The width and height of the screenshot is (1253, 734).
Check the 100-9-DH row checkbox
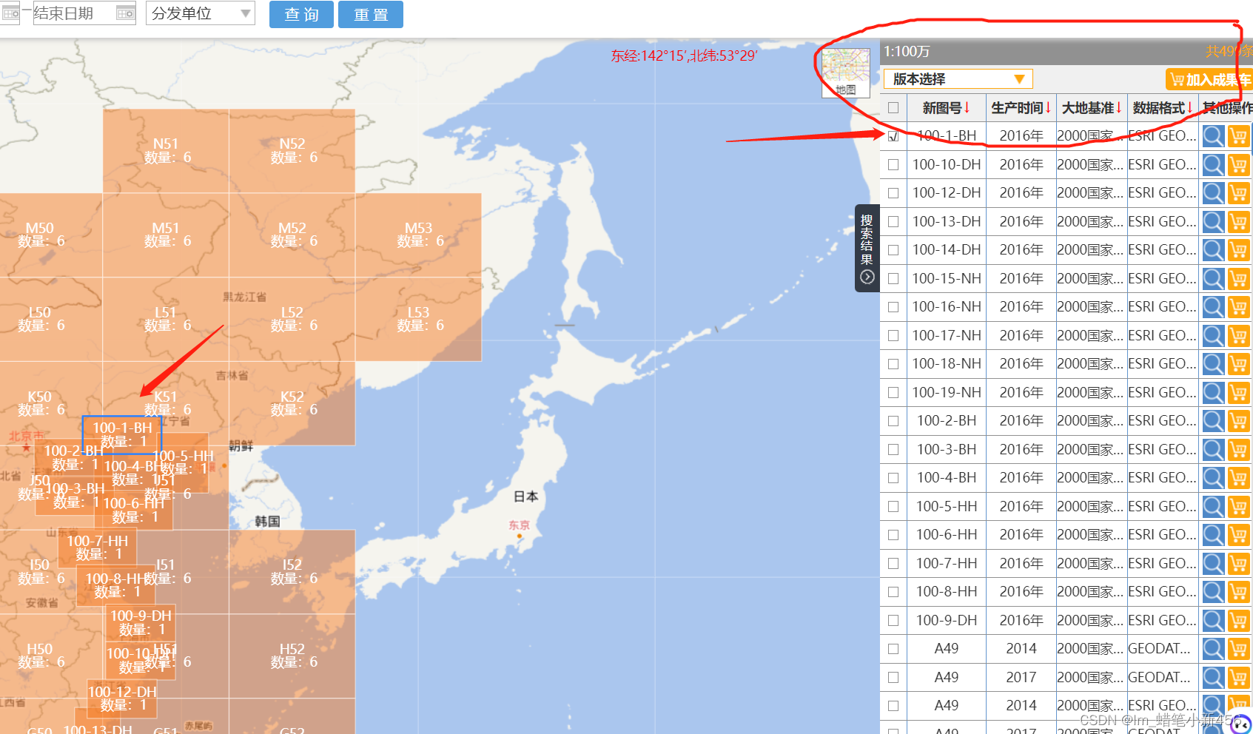(x=893, y=620)
